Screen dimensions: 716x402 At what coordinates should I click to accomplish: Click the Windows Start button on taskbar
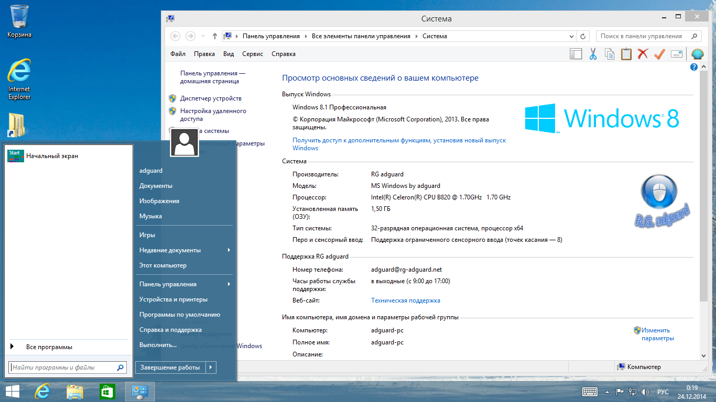pyautogui.click(x=13, y=392)
